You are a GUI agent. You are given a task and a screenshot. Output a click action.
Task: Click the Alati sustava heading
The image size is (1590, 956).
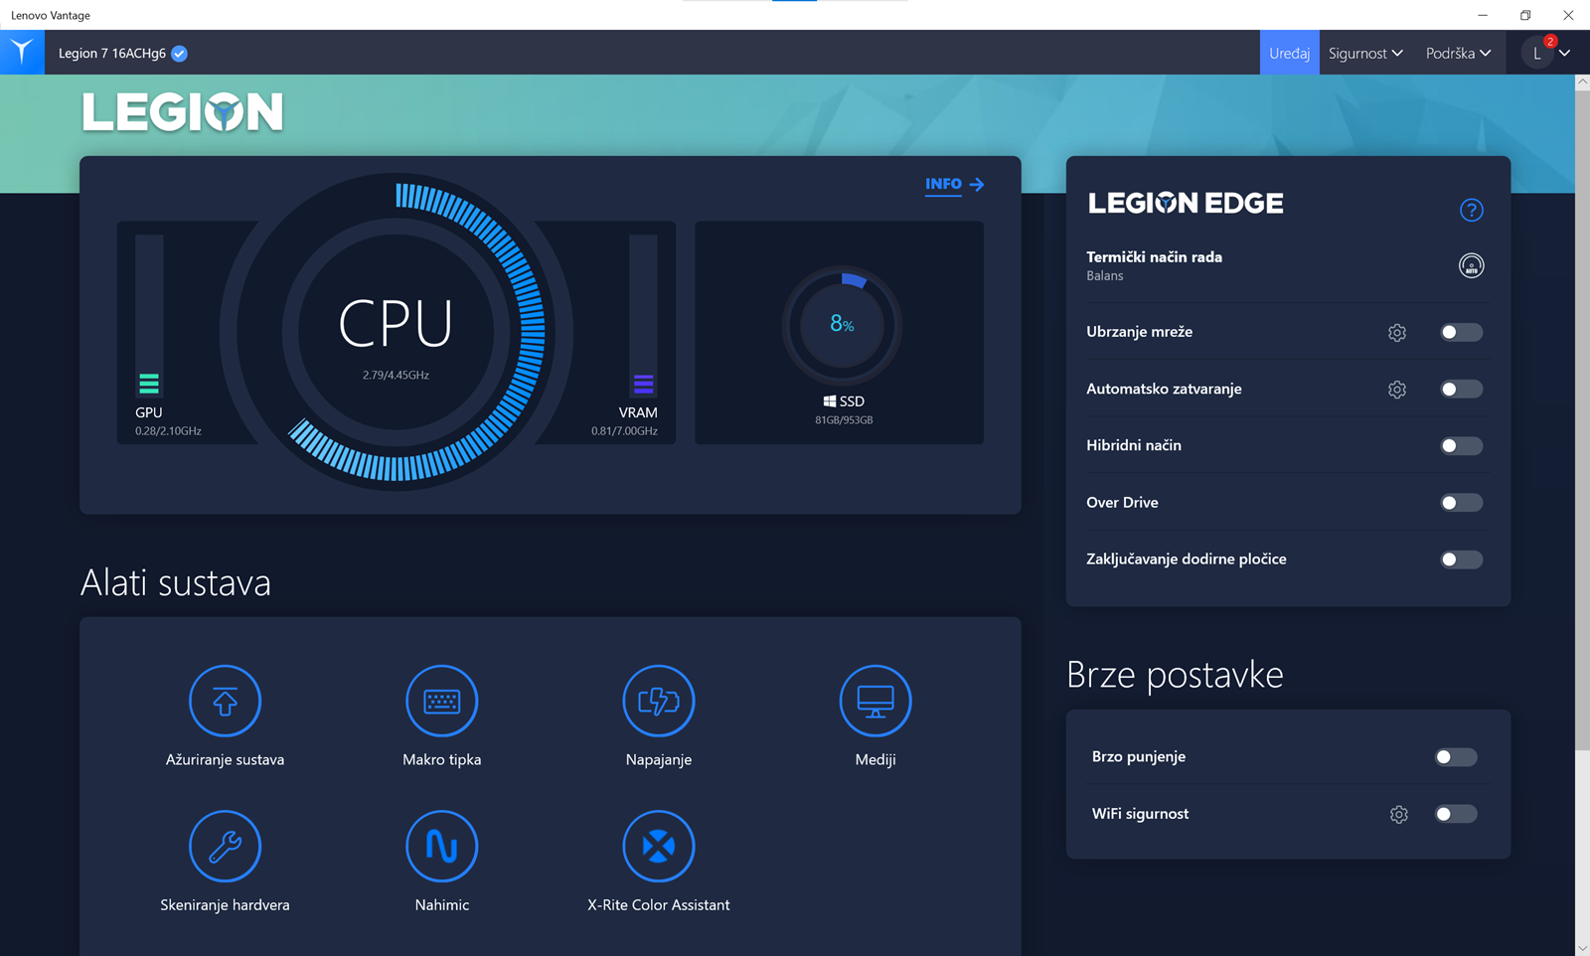click(176, 582)
